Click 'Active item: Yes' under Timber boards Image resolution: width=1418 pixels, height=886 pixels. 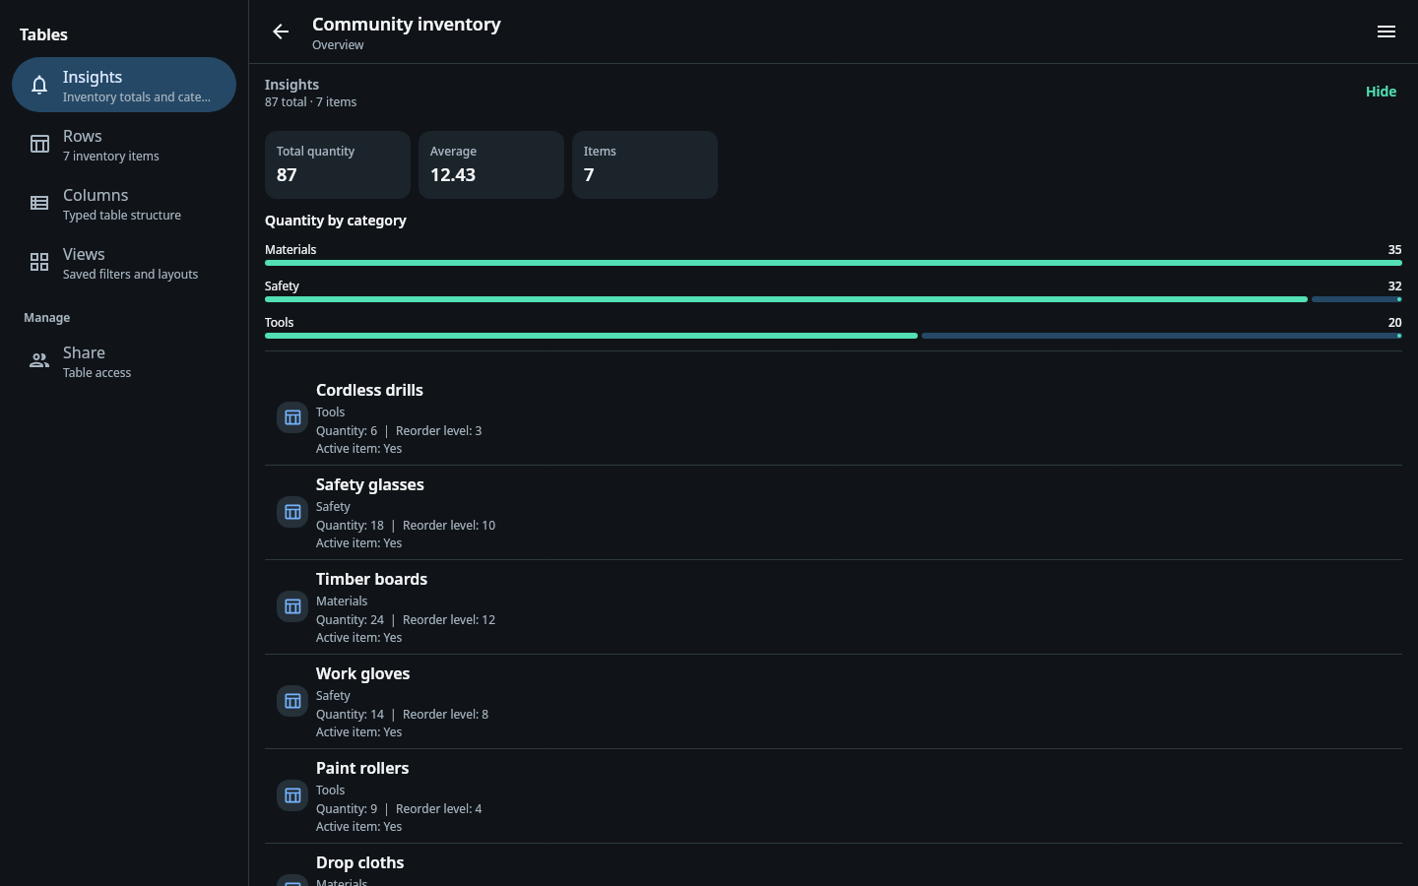tap(358, 638)
